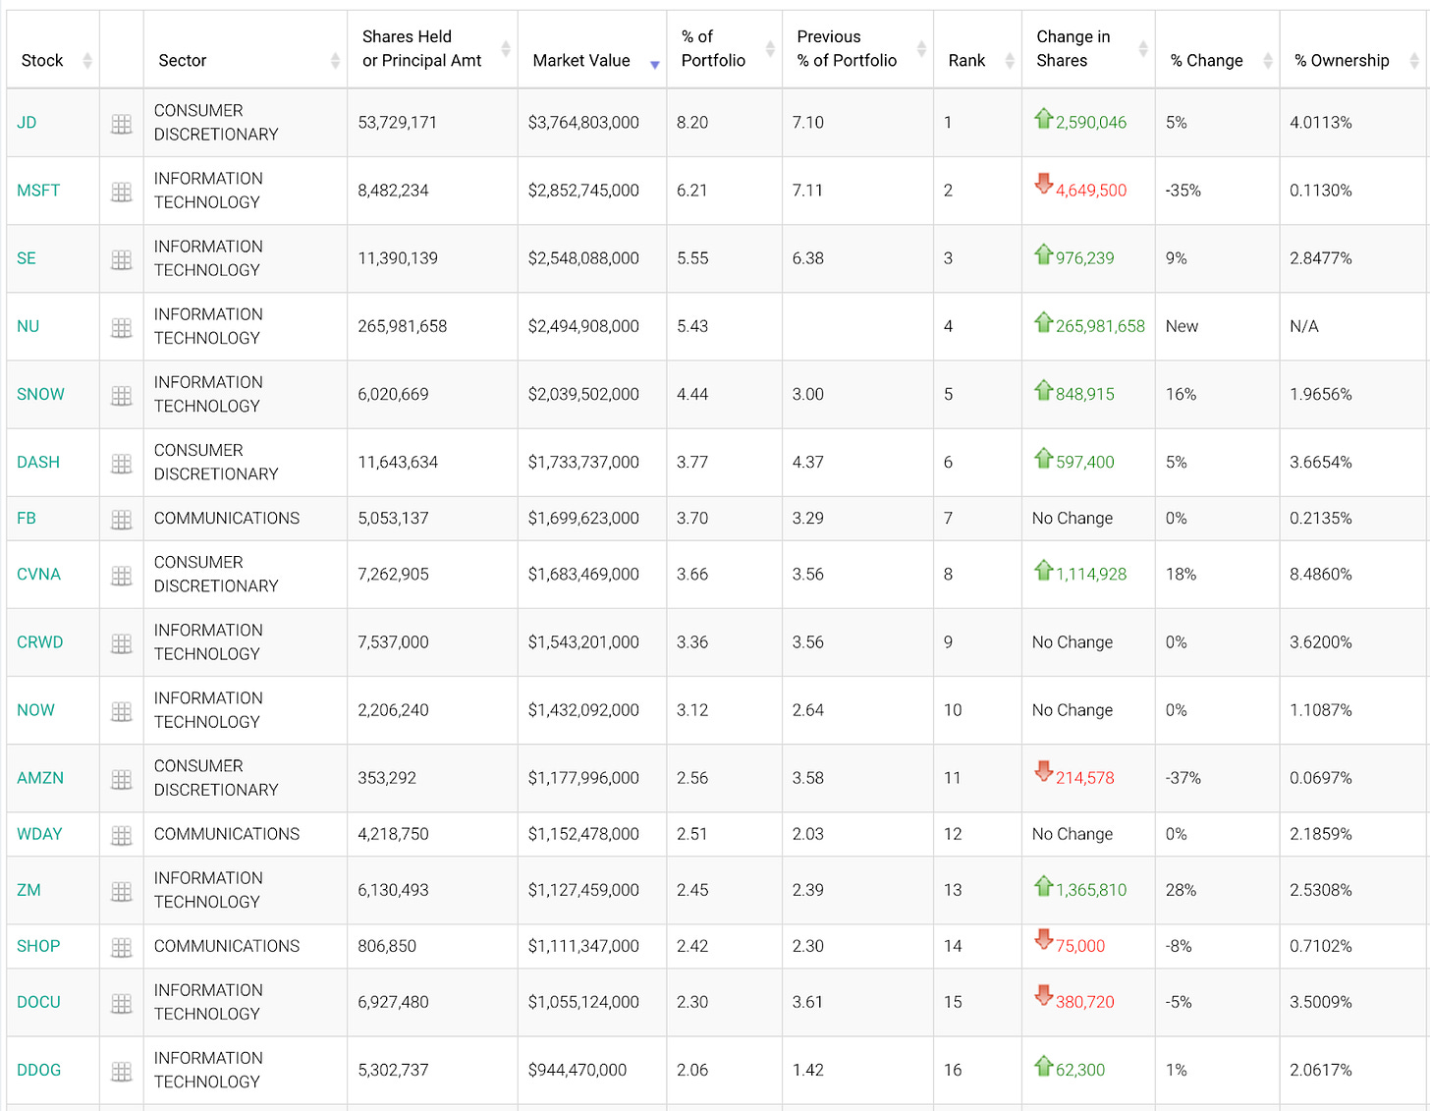The width and height of the screenshot is (1430, 1111).
Task: Click market value $944,470,000
Action: (577, 1069)
